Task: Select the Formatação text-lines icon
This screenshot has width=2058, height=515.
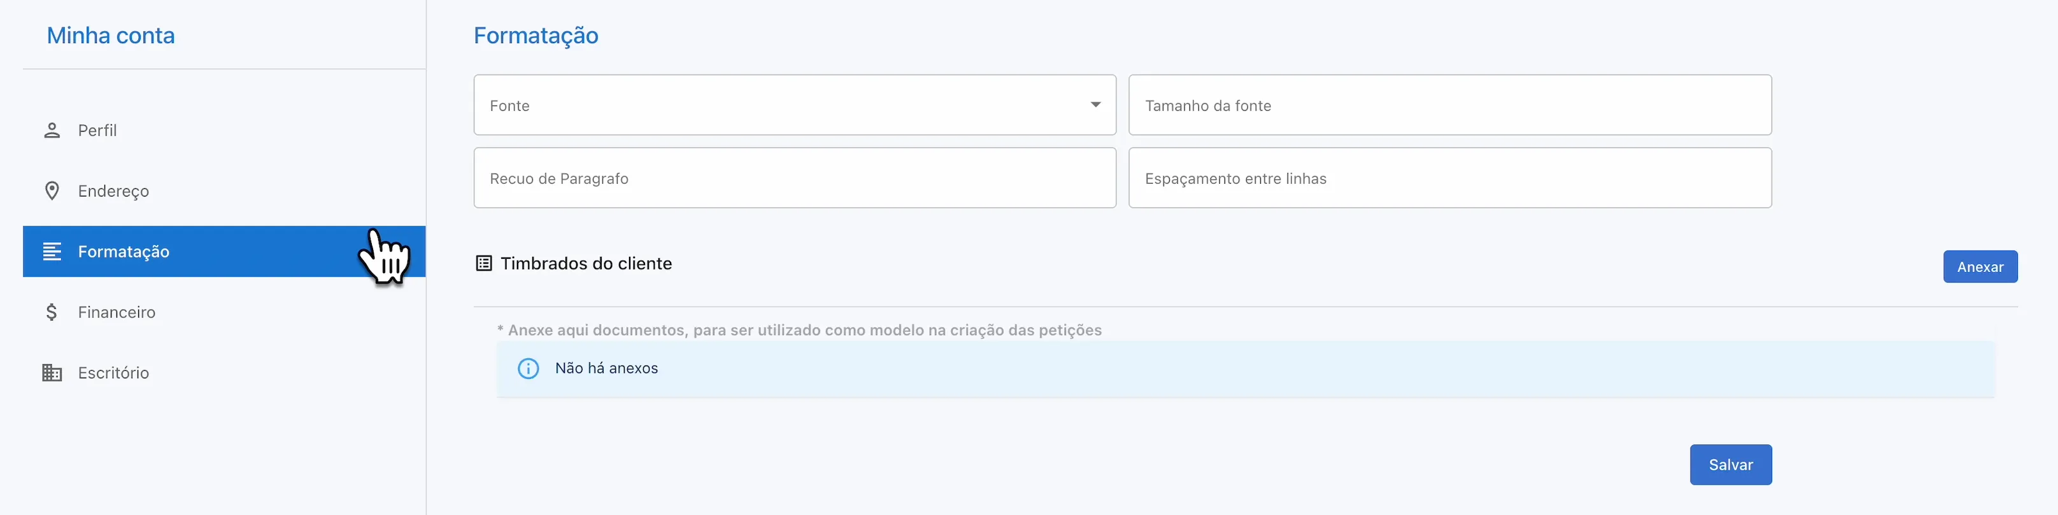Action: tap(52, 251)
